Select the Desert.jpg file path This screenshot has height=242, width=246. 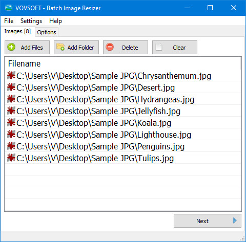point(96,87)
